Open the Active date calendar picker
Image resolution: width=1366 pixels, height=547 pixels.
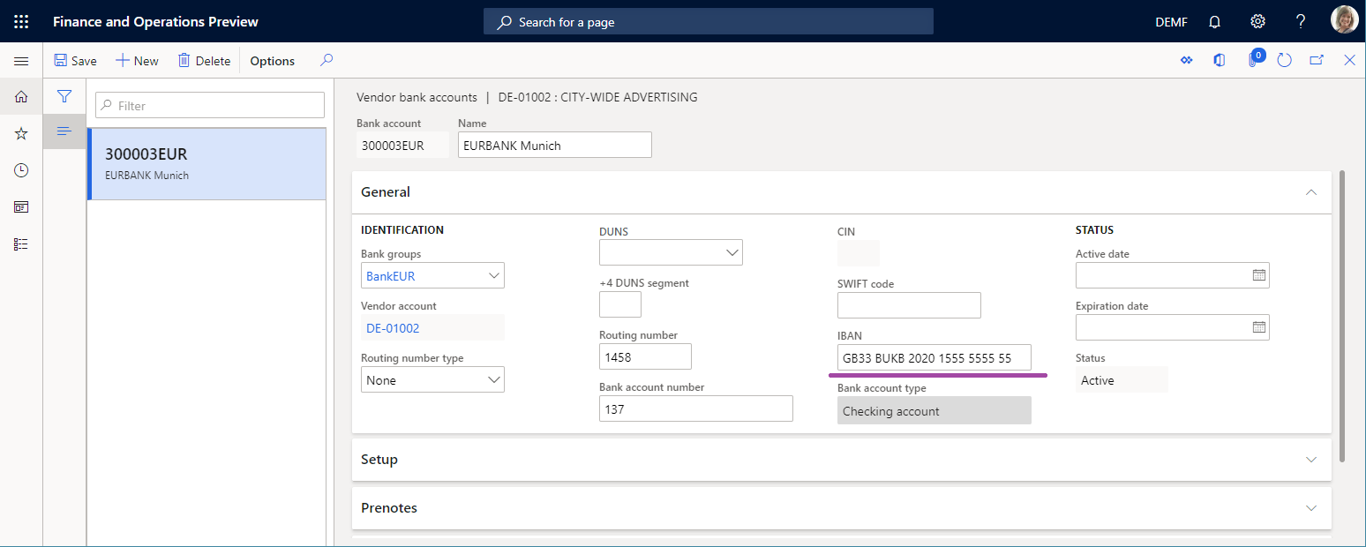[1258, 275]
